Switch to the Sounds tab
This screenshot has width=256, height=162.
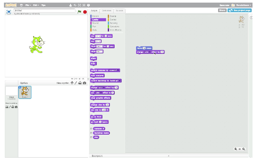point(119,10)
